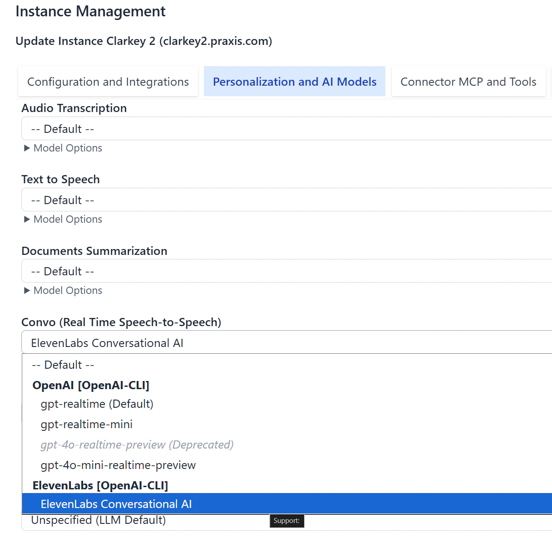Select gpt-realtime-mini option

(287, 425)
